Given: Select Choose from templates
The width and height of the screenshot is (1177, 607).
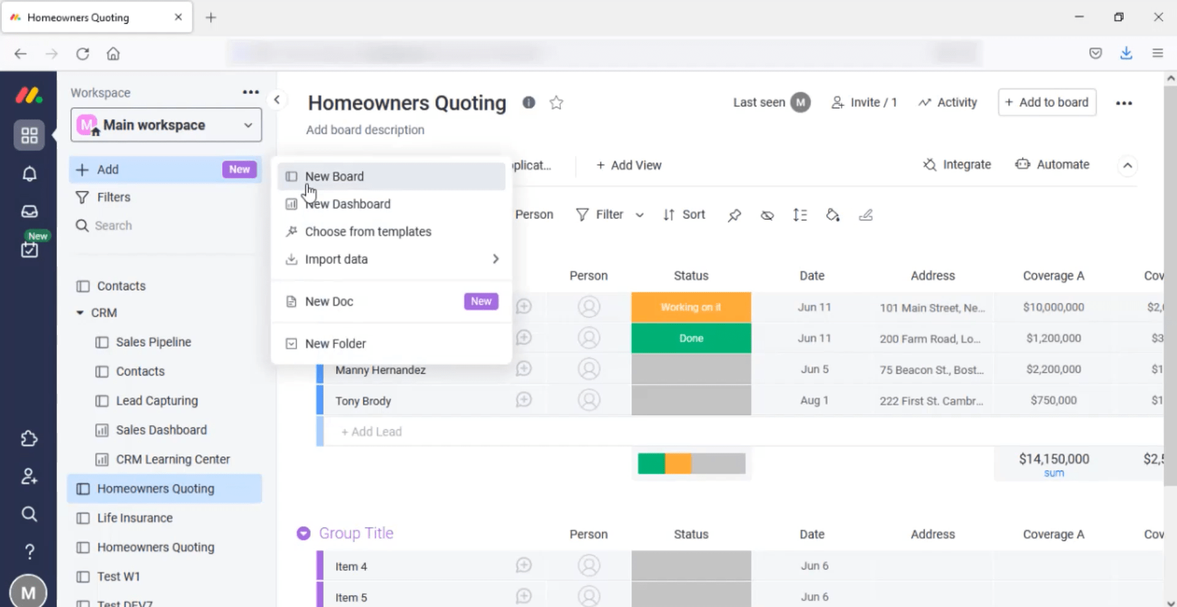Looking at the screenshot, I should [391, 232].
